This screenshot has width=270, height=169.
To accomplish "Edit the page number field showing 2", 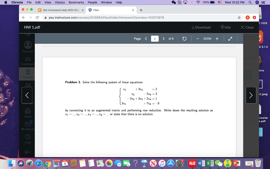I will coord(155,39).
